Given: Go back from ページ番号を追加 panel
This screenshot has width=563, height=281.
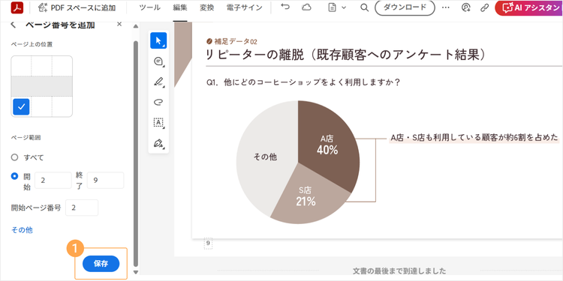Looking at the screenshot, I should point(14,25).
